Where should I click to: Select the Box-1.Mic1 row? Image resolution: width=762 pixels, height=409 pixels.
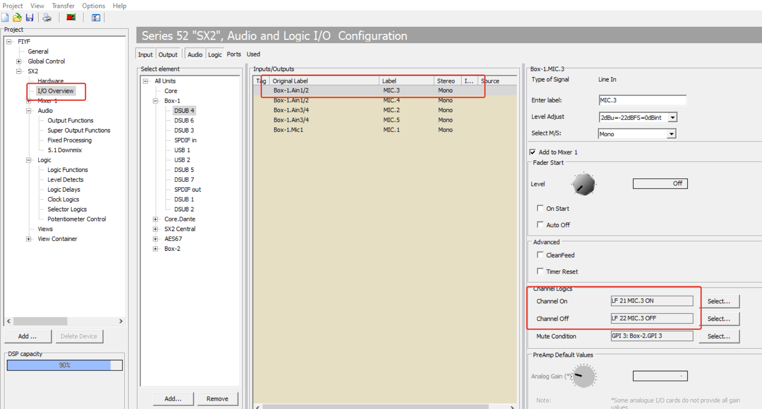385,130
